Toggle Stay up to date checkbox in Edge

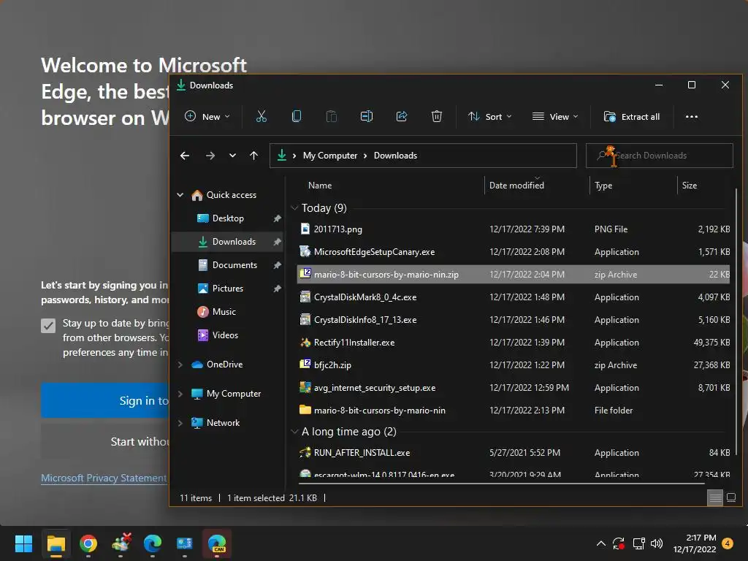click(x=48, y=326)
